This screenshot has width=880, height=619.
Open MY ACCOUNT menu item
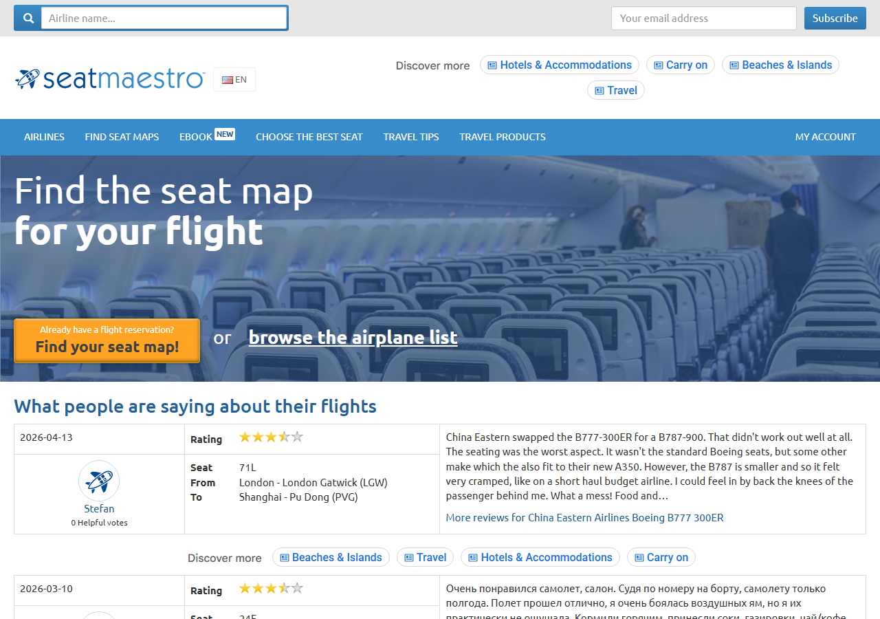coord(826,137)
